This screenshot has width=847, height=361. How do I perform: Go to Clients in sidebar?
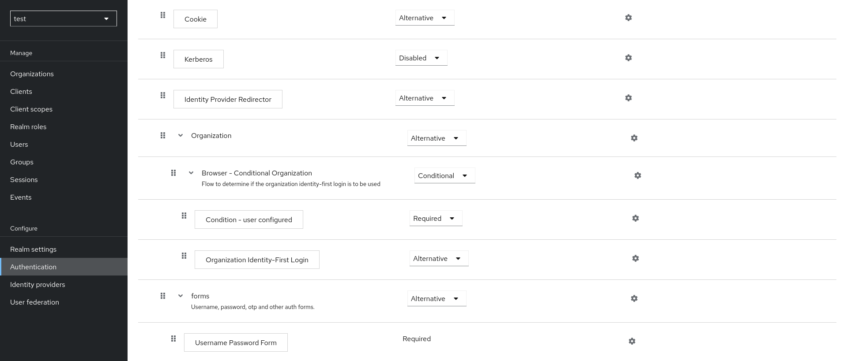21,91
